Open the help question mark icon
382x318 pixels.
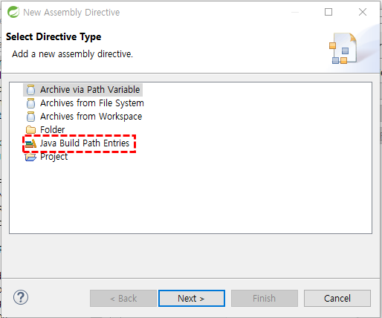click(21, 297)
